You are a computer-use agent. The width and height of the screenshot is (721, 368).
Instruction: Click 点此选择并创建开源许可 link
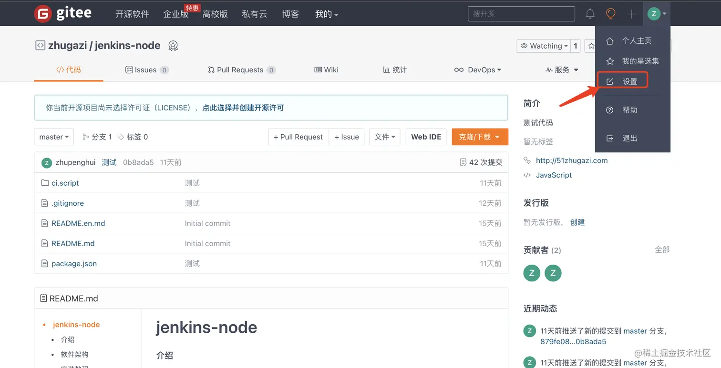pyautogui.click(x=243, y=108)
